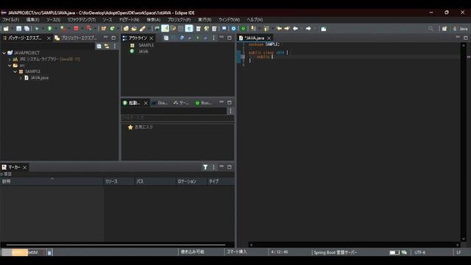471x265 pixels.
Task: Click the ロケーション column header in Markers
Action: point(191,182)
